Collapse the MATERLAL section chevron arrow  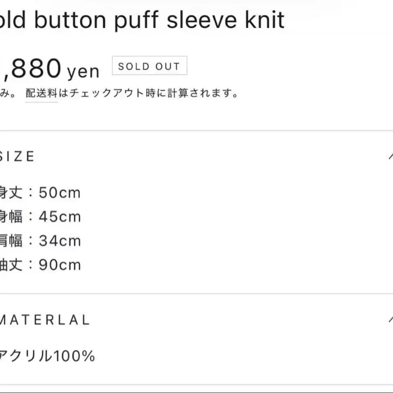(390, 319)
